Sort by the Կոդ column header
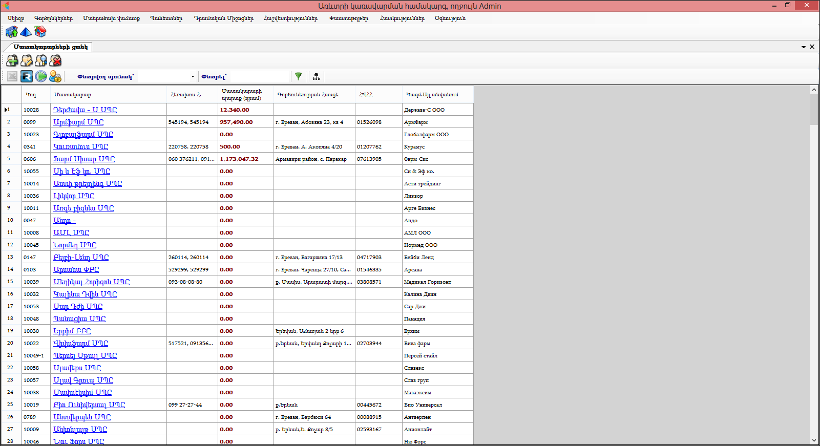820x446 pixels. click(36, 94)
